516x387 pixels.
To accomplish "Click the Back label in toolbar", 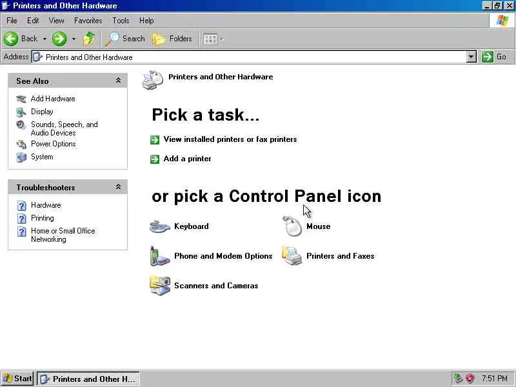I will tap(29, 39).
